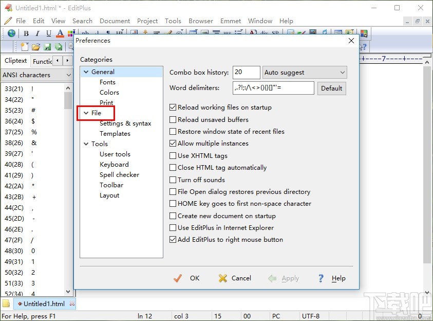Click the pencil icon beside the File menu
Viewport: 433px width, 321px height.
(8, 21)
